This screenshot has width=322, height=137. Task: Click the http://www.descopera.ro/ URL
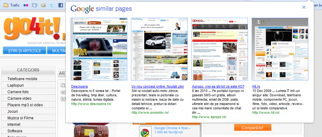[91, 104]
